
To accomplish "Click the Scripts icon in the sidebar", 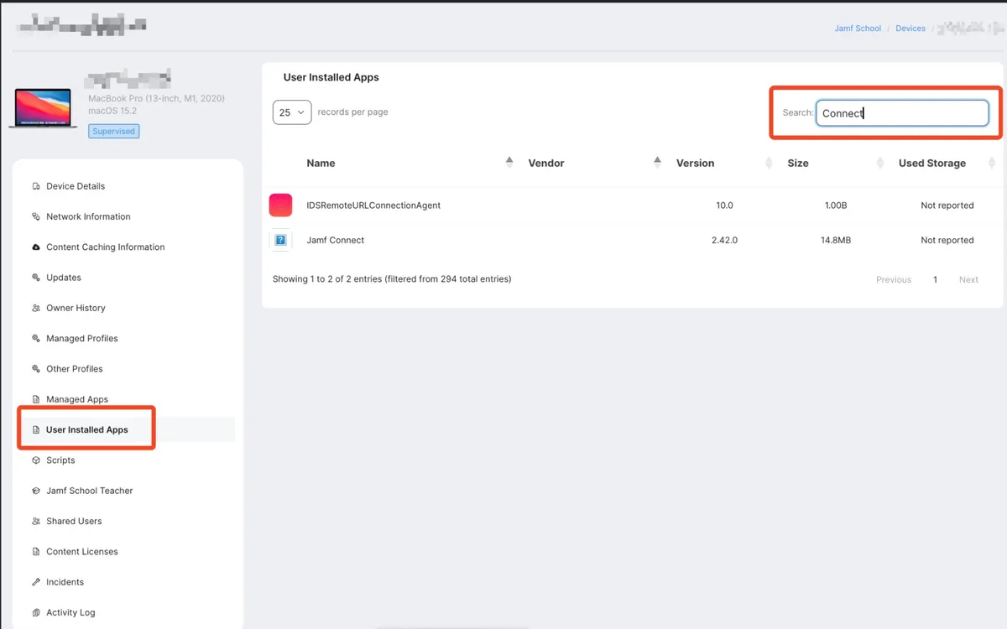I will click(37, 460).
